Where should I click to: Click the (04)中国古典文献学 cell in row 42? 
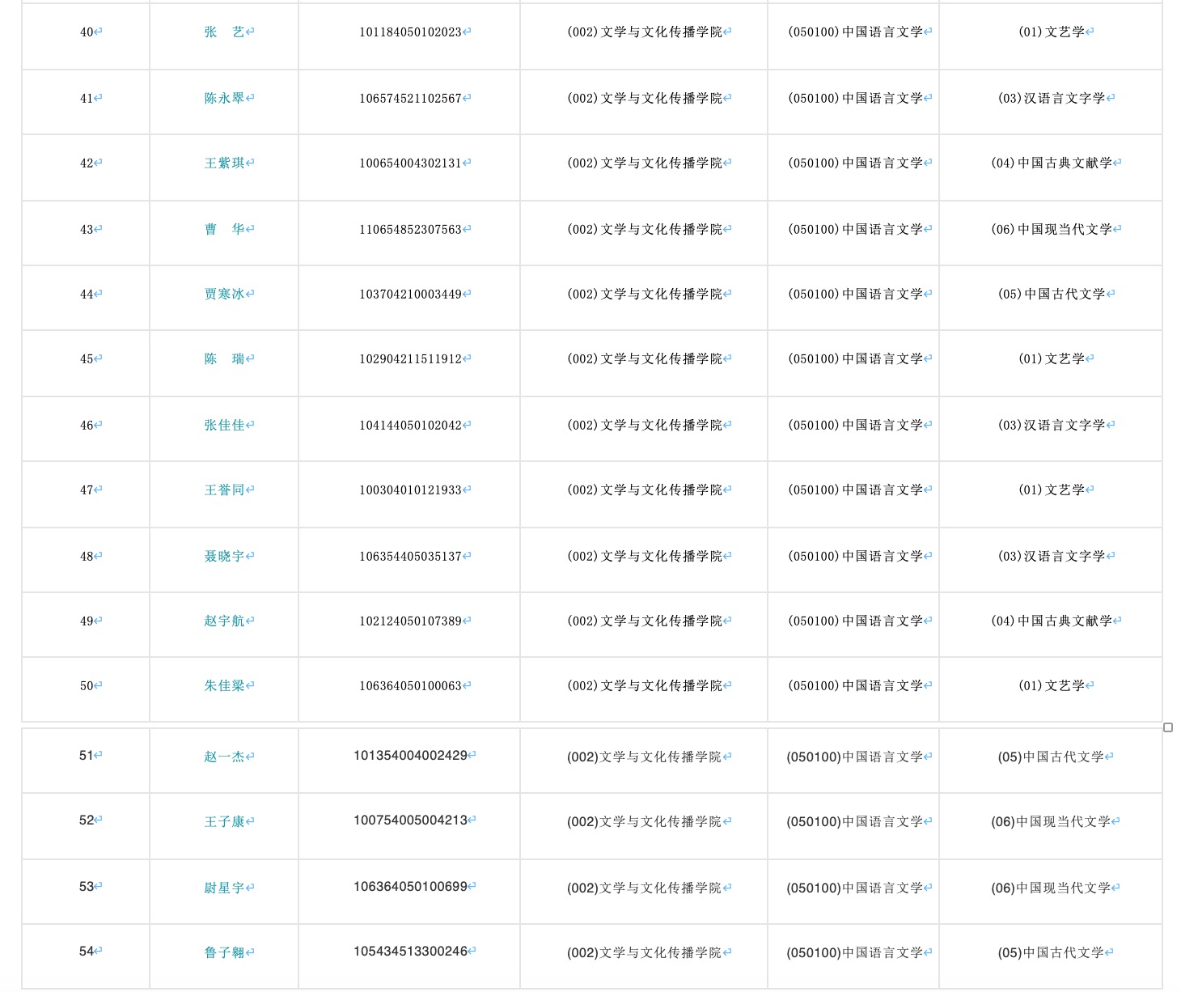click(1051, 163)
